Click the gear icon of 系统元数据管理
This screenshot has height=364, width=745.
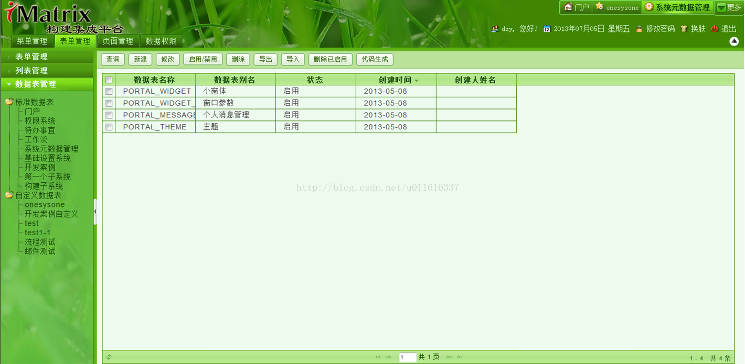point(649,7)
